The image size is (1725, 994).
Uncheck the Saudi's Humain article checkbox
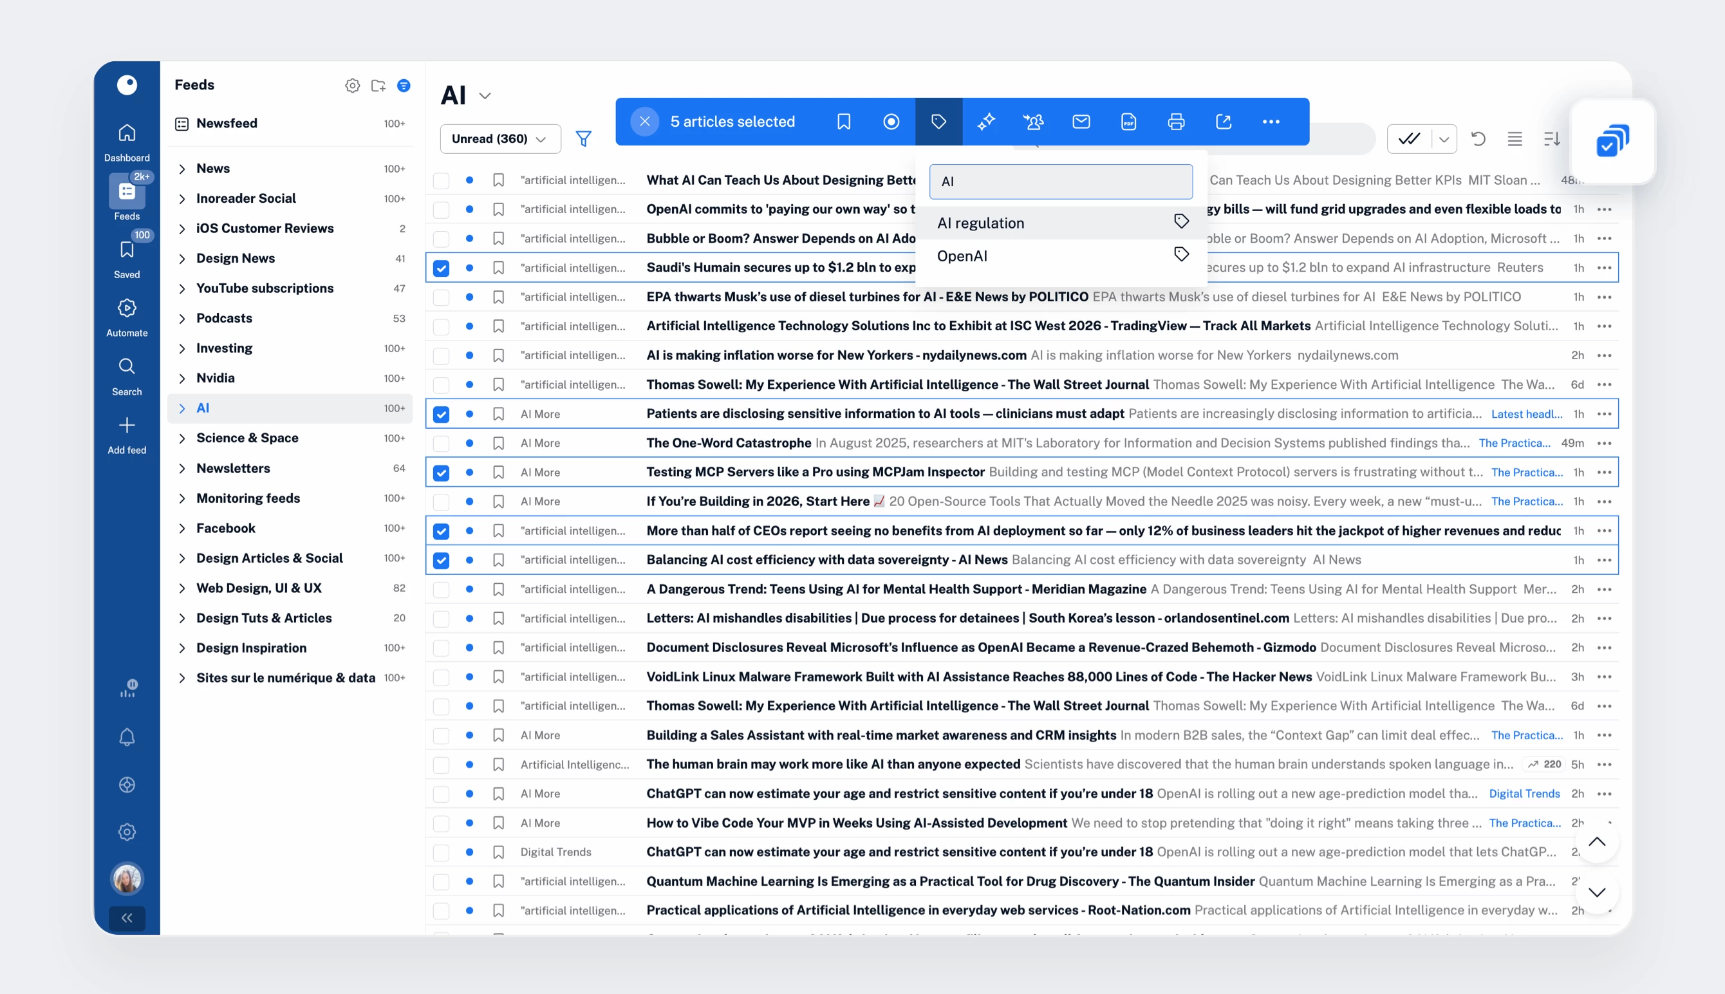442,268
